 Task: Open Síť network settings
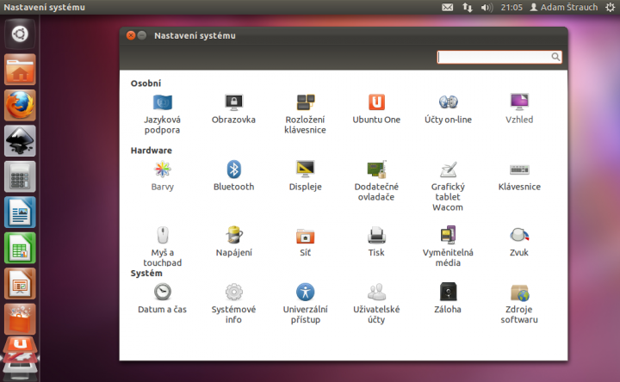[305, 242]
